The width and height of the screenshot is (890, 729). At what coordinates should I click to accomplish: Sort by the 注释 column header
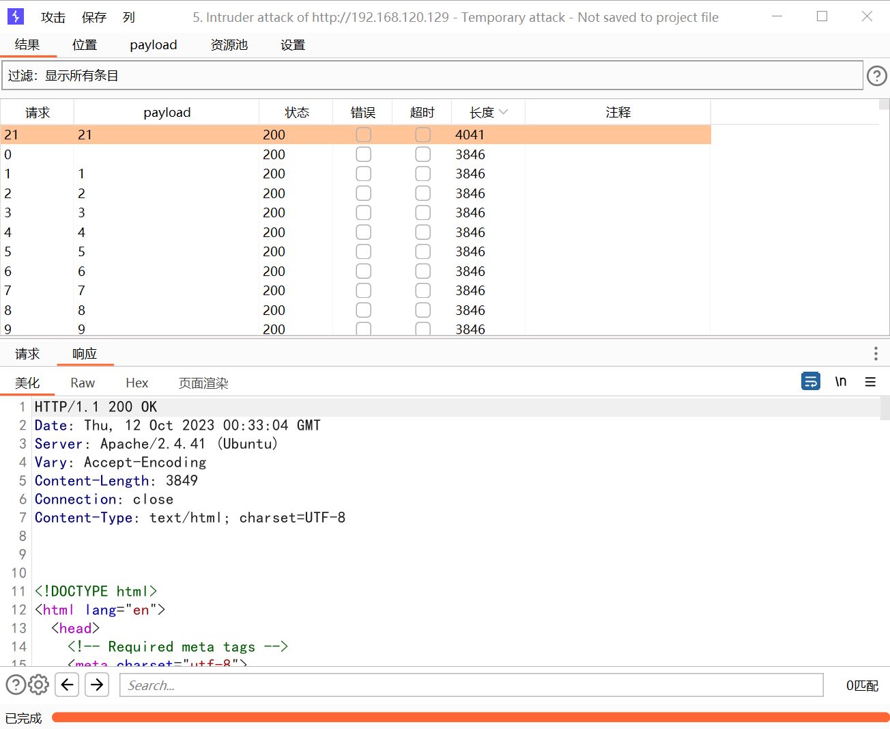[618, 112]
